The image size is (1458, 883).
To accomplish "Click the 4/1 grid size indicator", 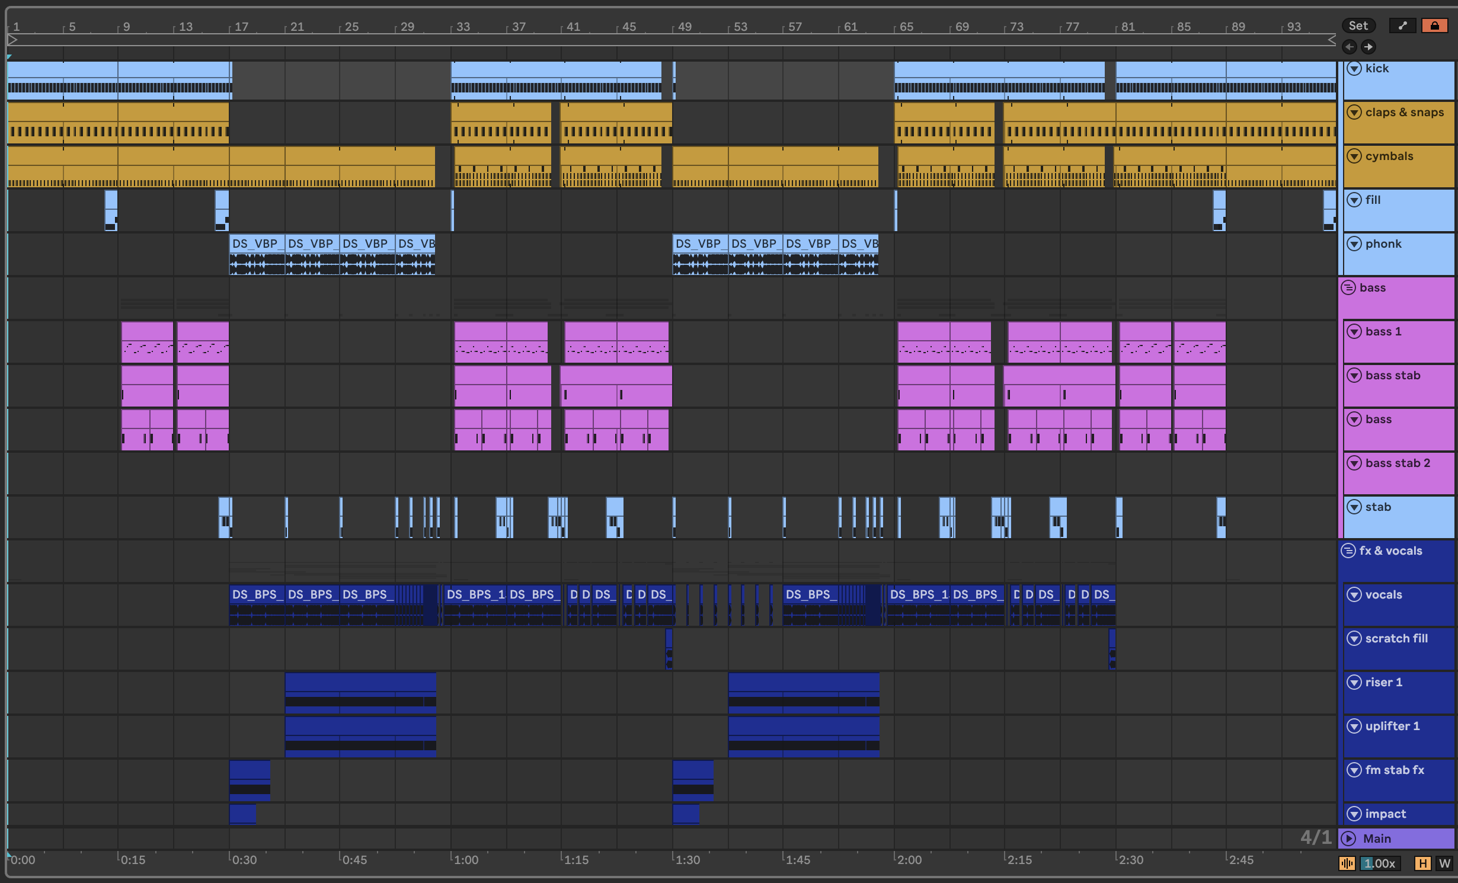I will coord(1316,837).
